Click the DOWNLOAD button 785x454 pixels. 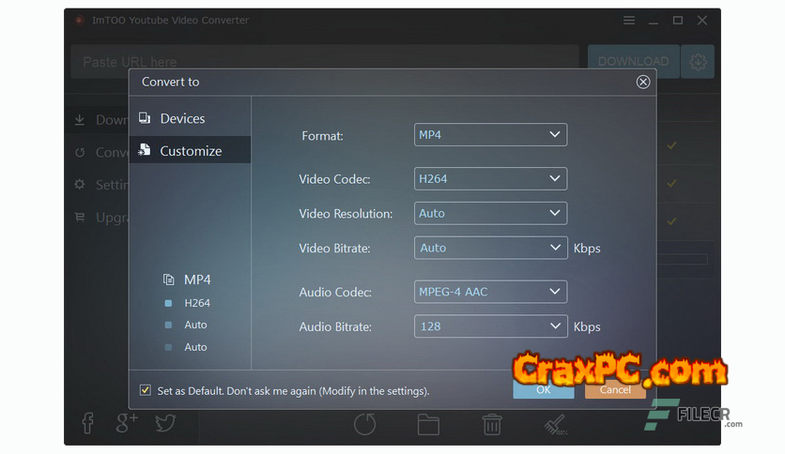[633, 62]
